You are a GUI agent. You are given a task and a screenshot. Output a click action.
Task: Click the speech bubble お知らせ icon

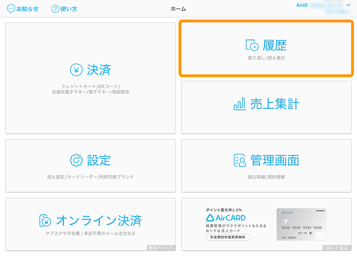pyautogui.click(x=11, y=9)
